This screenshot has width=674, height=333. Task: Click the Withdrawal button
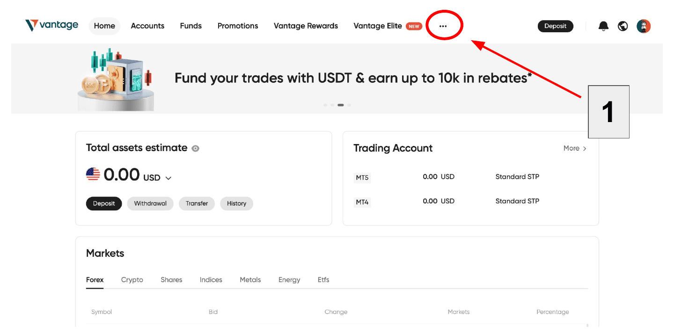click(x=150, y=203)
